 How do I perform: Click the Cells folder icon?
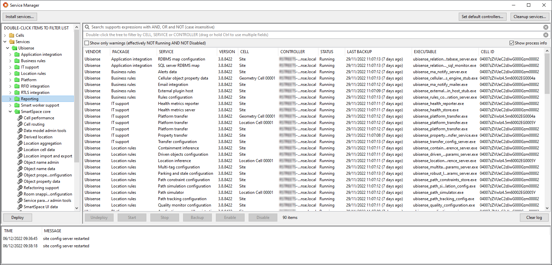pos(12,35)
